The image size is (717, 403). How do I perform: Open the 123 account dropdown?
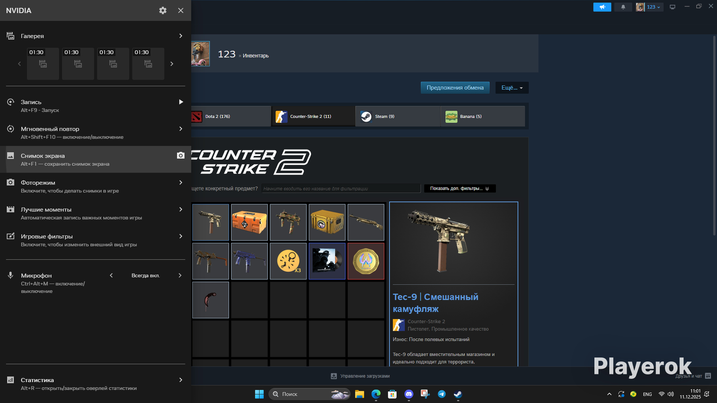650,7
